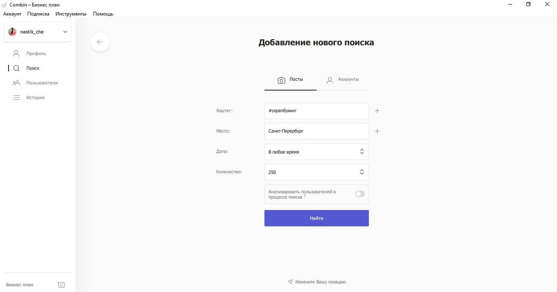The height and width of the screenshot is (292, 557).
Task: Open Профиль via its sidebar icon
Action: (16, 53)
